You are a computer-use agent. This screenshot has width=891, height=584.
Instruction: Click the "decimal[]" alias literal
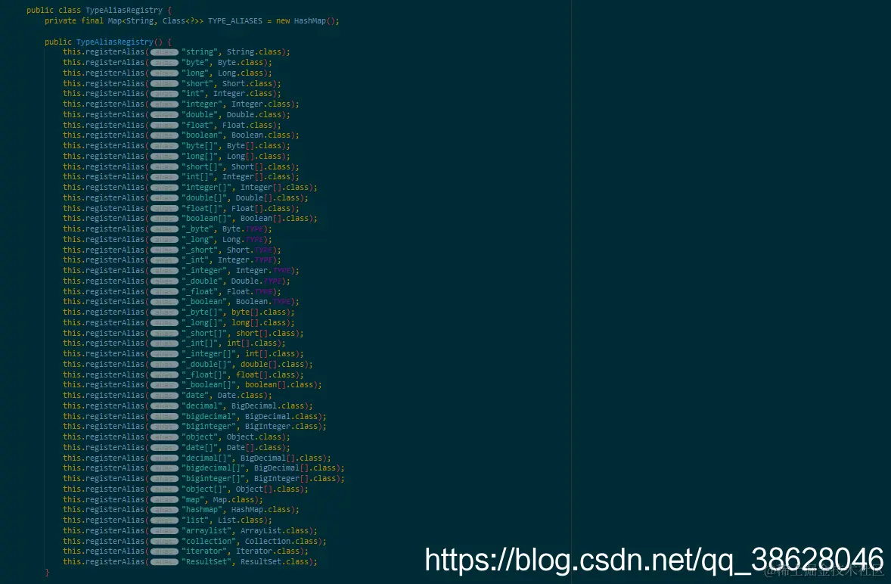pyautogui.click(x=206, y=458)
